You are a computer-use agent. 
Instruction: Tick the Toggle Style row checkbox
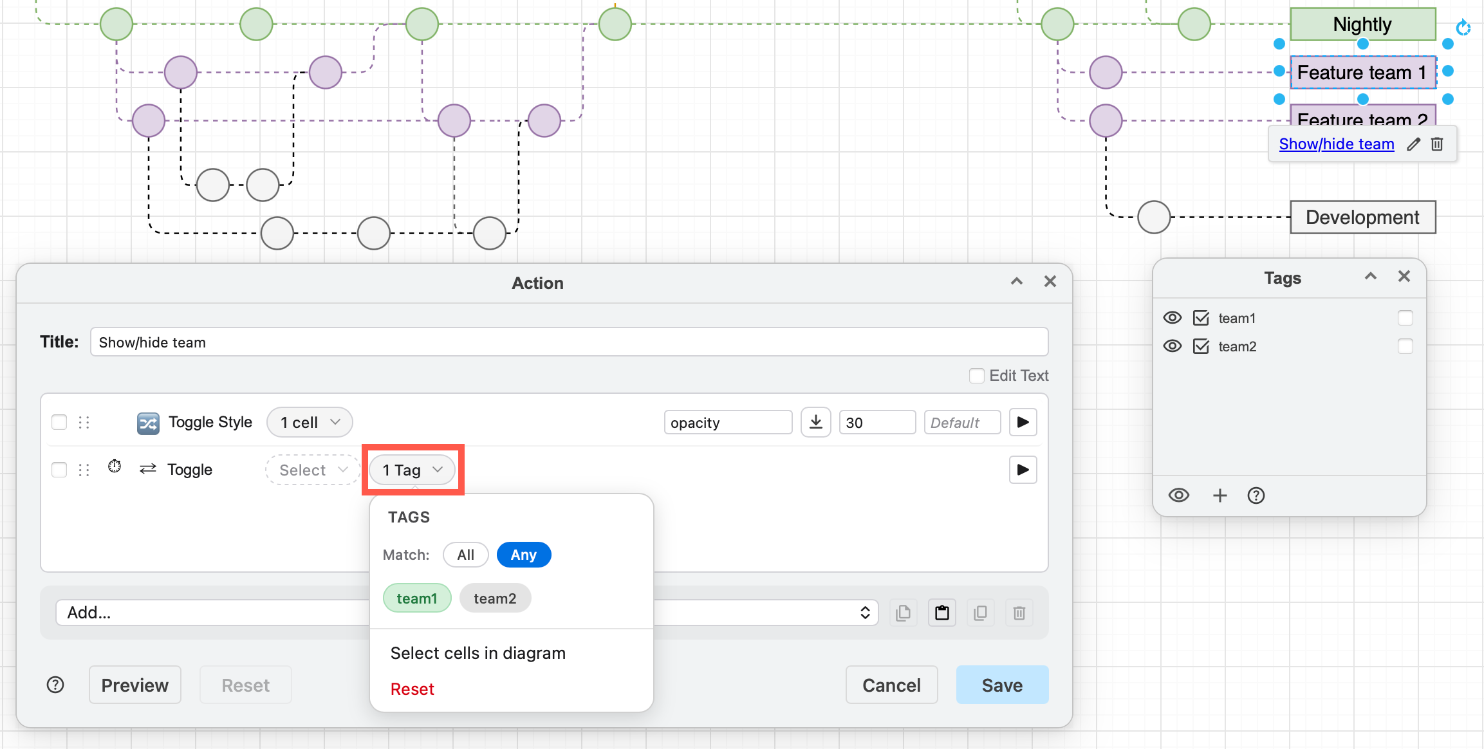[x=59, y=422]
